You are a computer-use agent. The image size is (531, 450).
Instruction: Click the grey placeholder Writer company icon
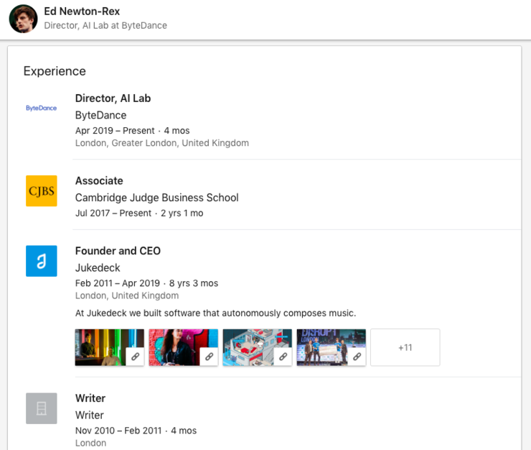pos(42,408)
